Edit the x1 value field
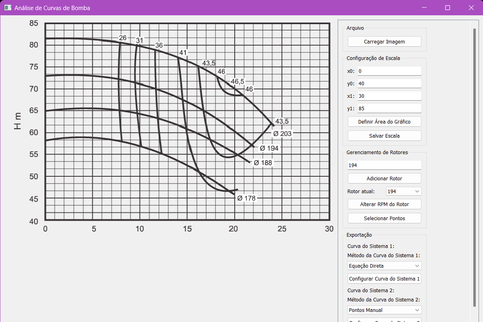Viewport: 483px width, 322px height. 389,96
